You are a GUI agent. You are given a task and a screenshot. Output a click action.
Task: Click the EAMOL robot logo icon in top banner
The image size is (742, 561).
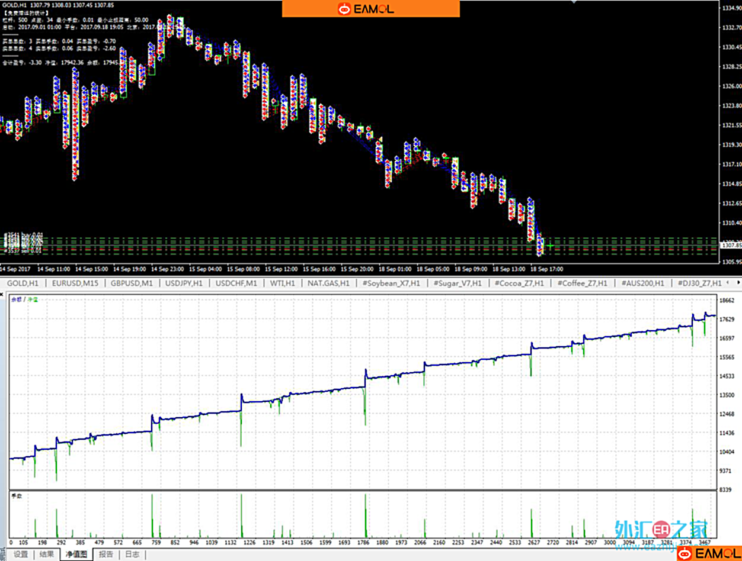click(344, 9)
